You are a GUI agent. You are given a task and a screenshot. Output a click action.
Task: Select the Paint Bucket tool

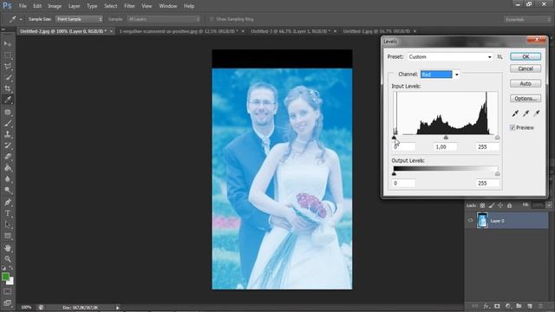8,168
